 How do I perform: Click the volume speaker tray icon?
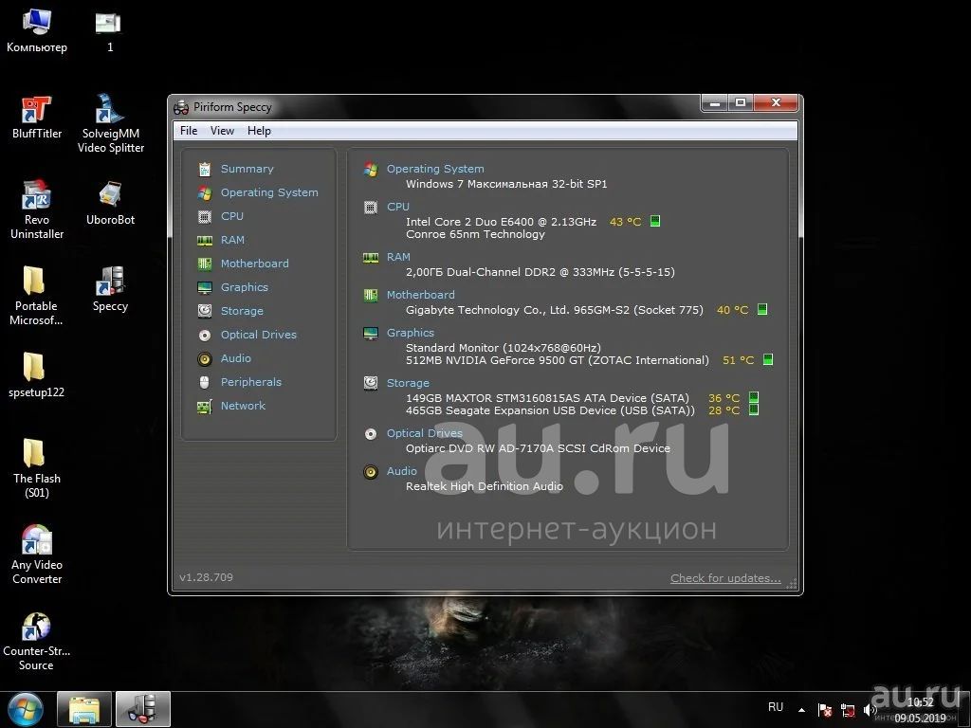(870, 710)
